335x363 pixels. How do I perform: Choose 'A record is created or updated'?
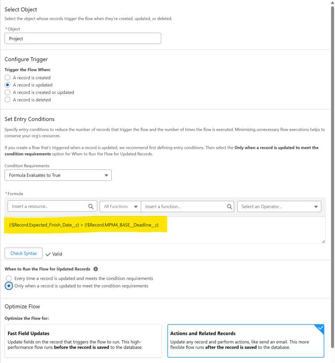8,92
